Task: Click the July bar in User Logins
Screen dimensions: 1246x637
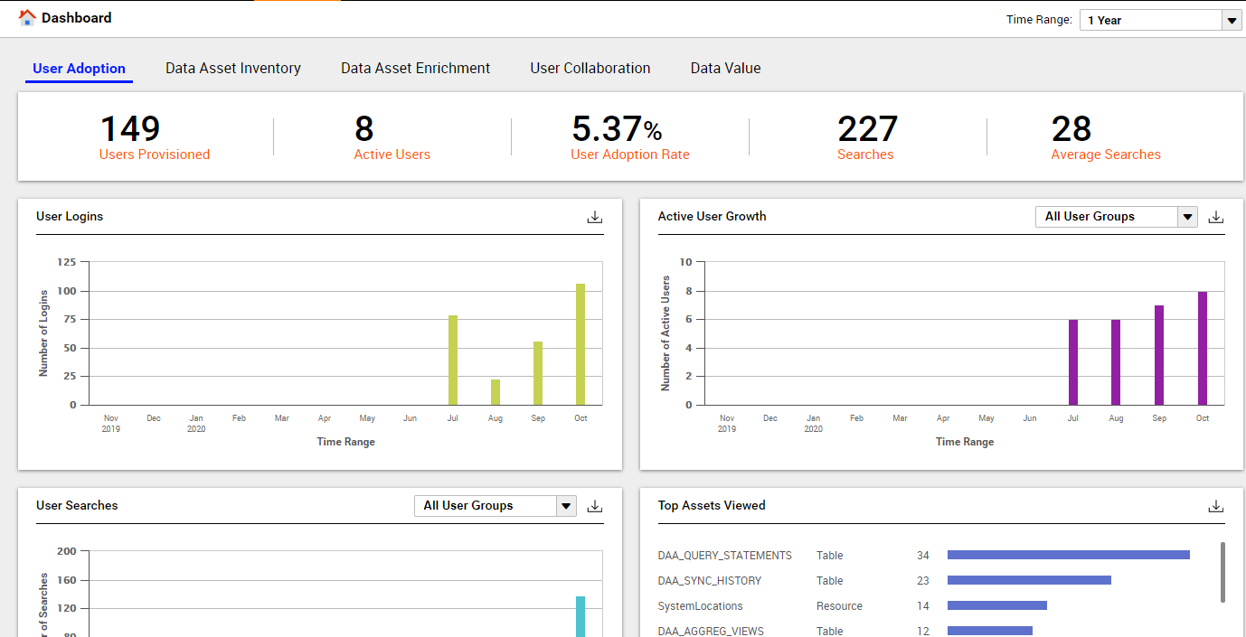Action: point(453,361)
